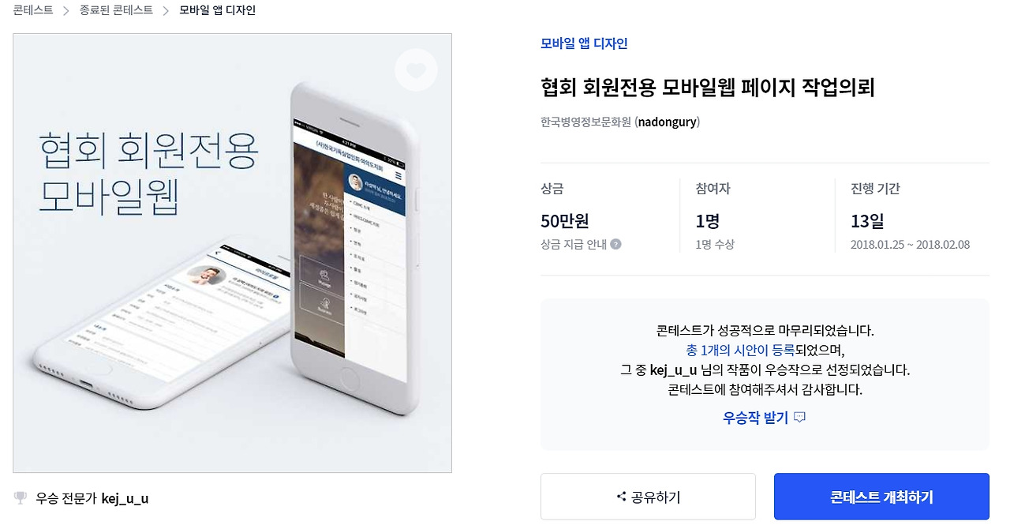Click the contest title 협회 회원전용 모바일웹 페이지 작업의뢰
The height and width of the screenshot is (529, 1010).
[708, 87]
